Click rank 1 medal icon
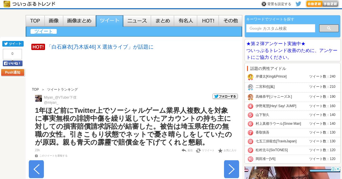Screen dimensions: 342x179 tap(251, 77)
